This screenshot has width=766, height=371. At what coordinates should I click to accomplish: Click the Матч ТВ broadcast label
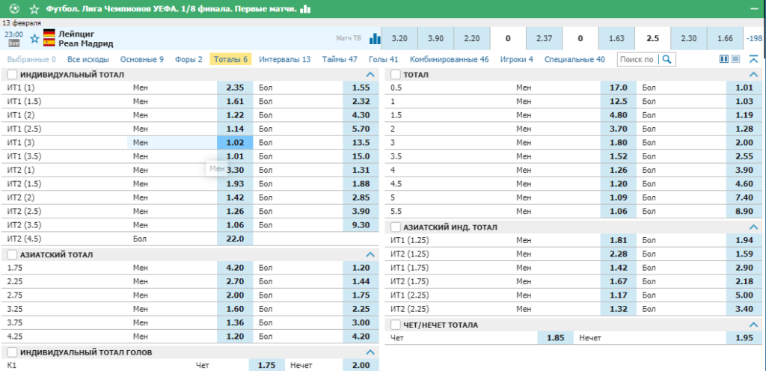click(349, 39)
